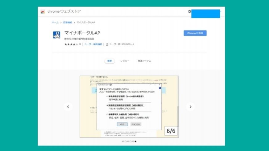Click the ユーザー補助機能 category link

[93, 44]
